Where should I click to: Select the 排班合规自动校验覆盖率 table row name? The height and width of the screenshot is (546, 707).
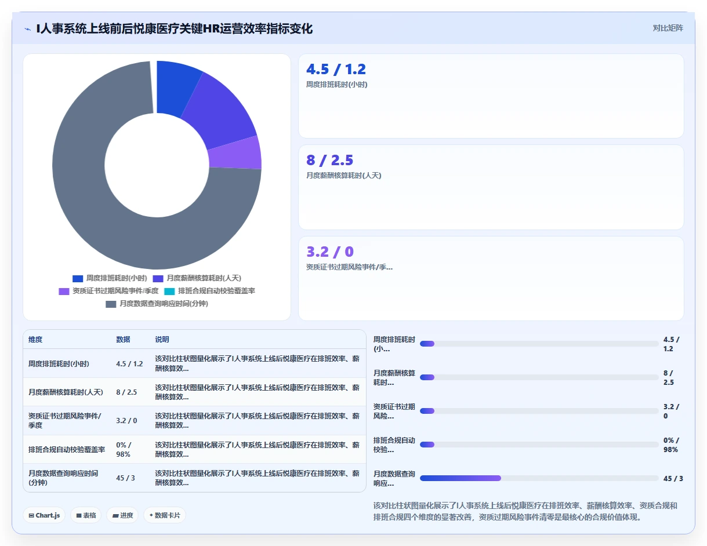click(67, 450)
